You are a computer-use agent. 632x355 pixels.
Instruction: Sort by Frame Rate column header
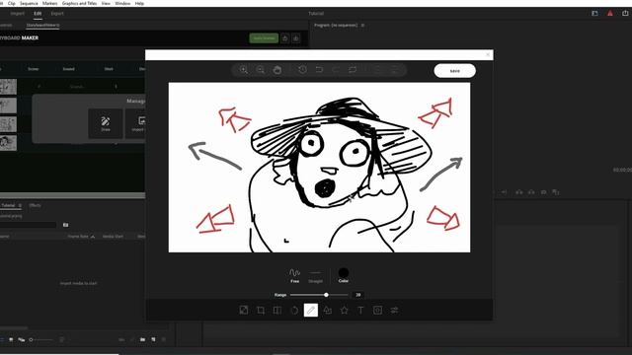(78, 237)
